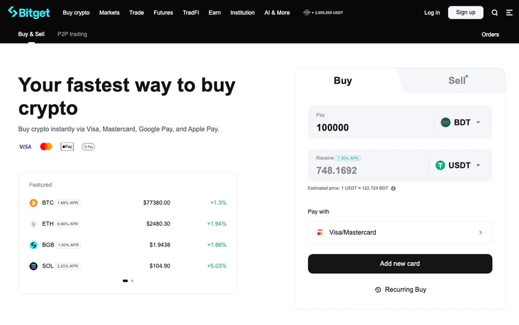Click the BGB 1.00% APR badge

click(68, 245)
